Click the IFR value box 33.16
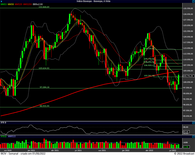 [x=185, y=132]
